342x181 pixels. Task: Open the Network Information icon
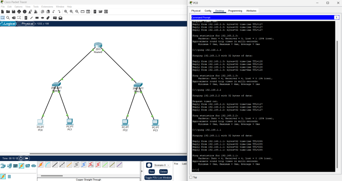(x=24, y=12)
